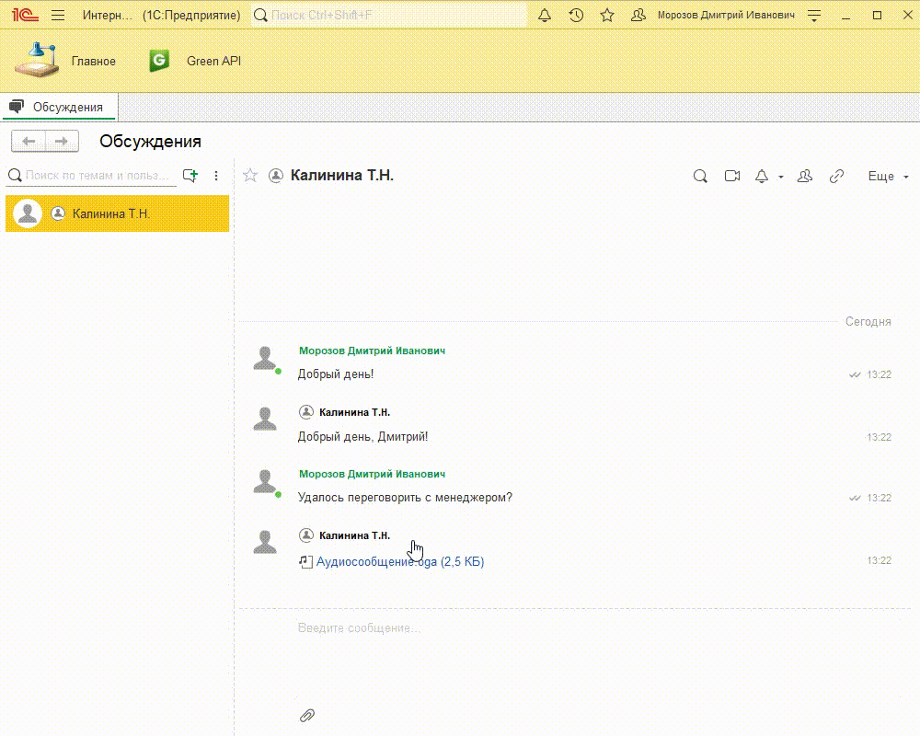Open the history clock icon in title bar
920x736 pixels.
(576, 16)
